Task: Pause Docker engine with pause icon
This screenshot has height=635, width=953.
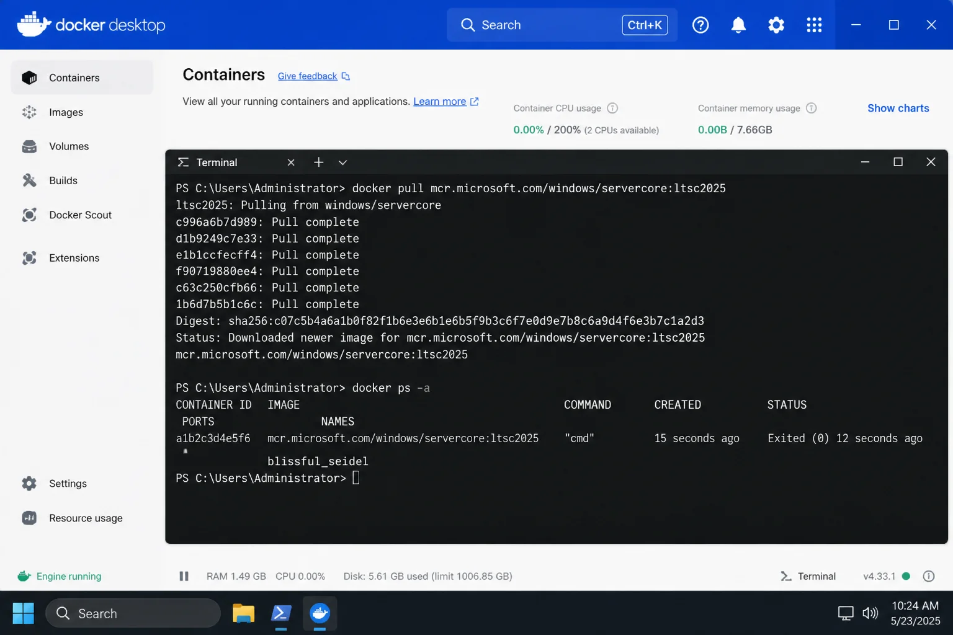Action: pos(184,576)
